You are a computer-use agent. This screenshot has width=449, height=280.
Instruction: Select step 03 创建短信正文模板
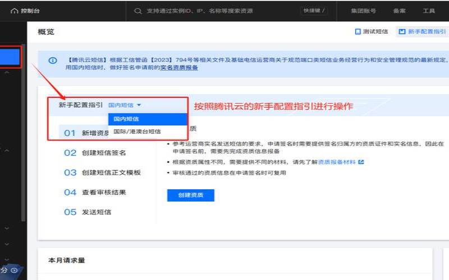pyautogui.click(x=103, y=172)
